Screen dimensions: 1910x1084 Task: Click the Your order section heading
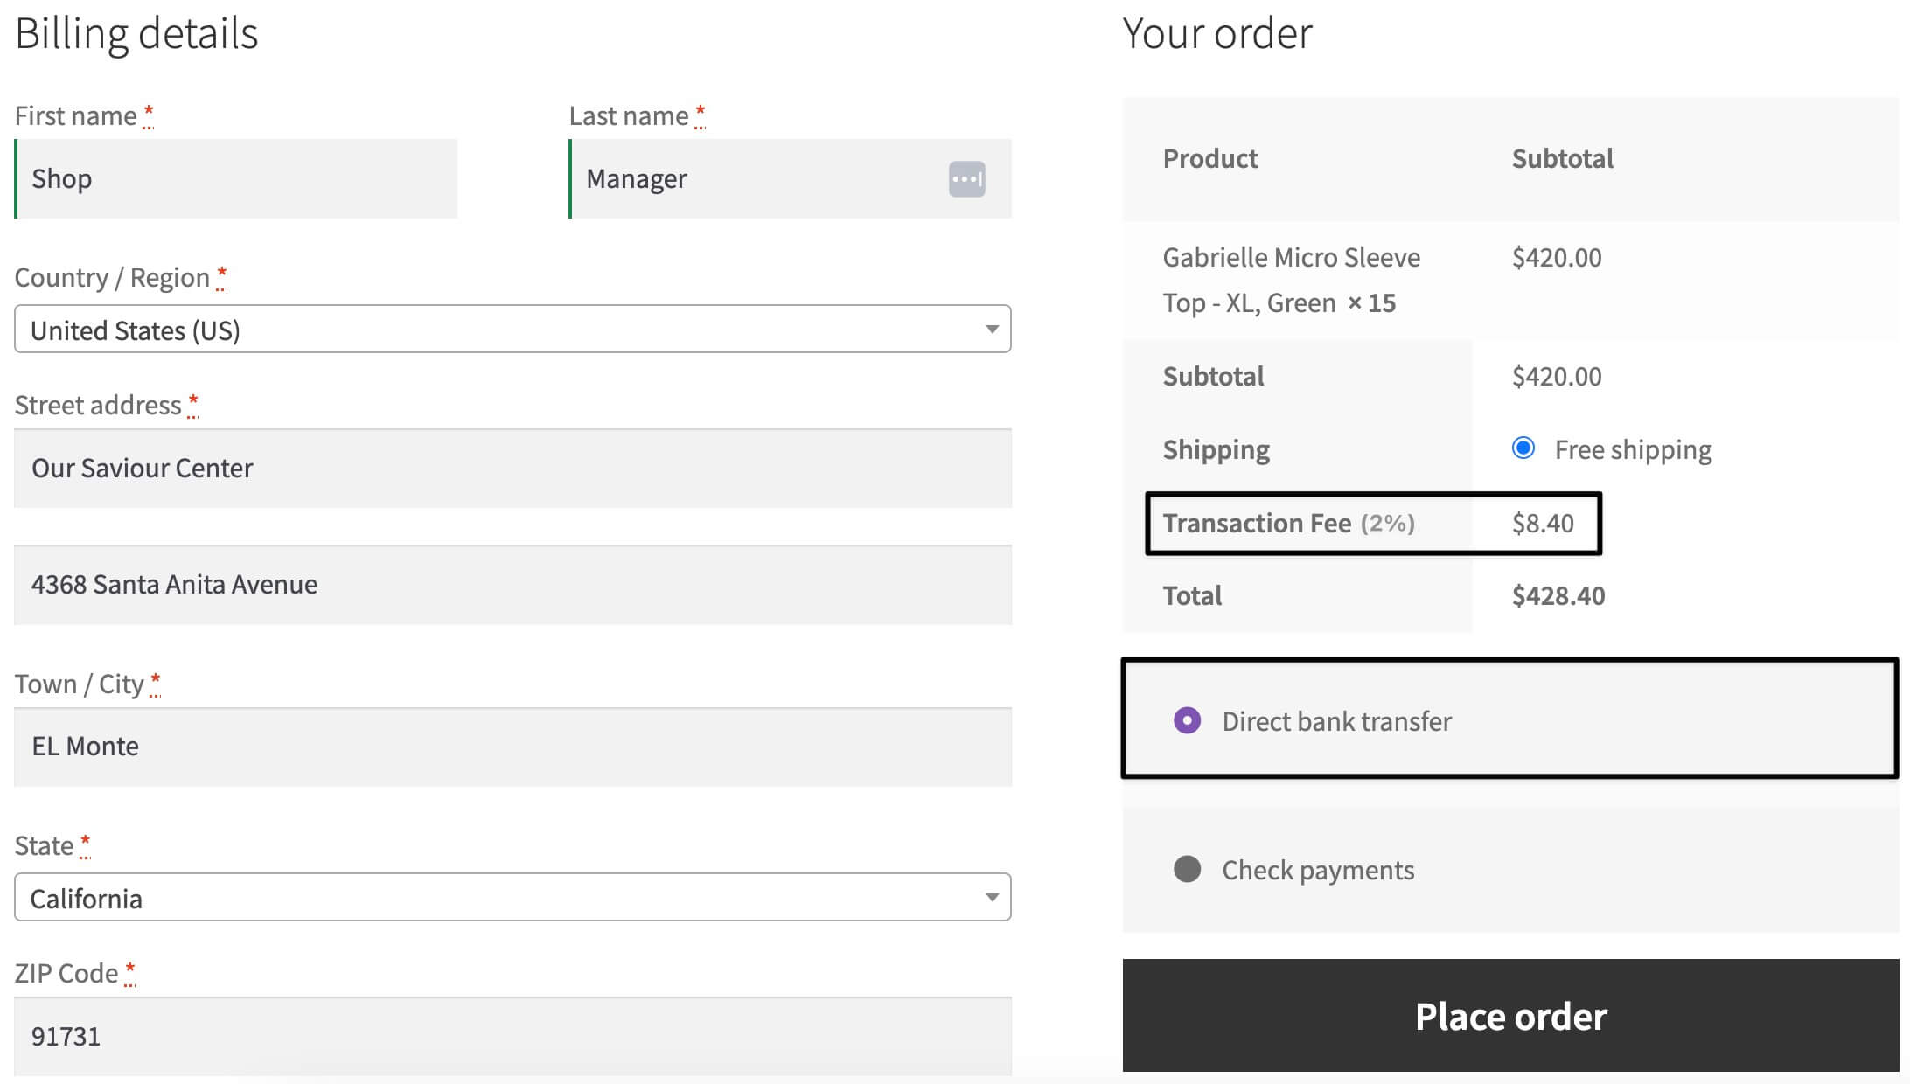[1217, 33]
